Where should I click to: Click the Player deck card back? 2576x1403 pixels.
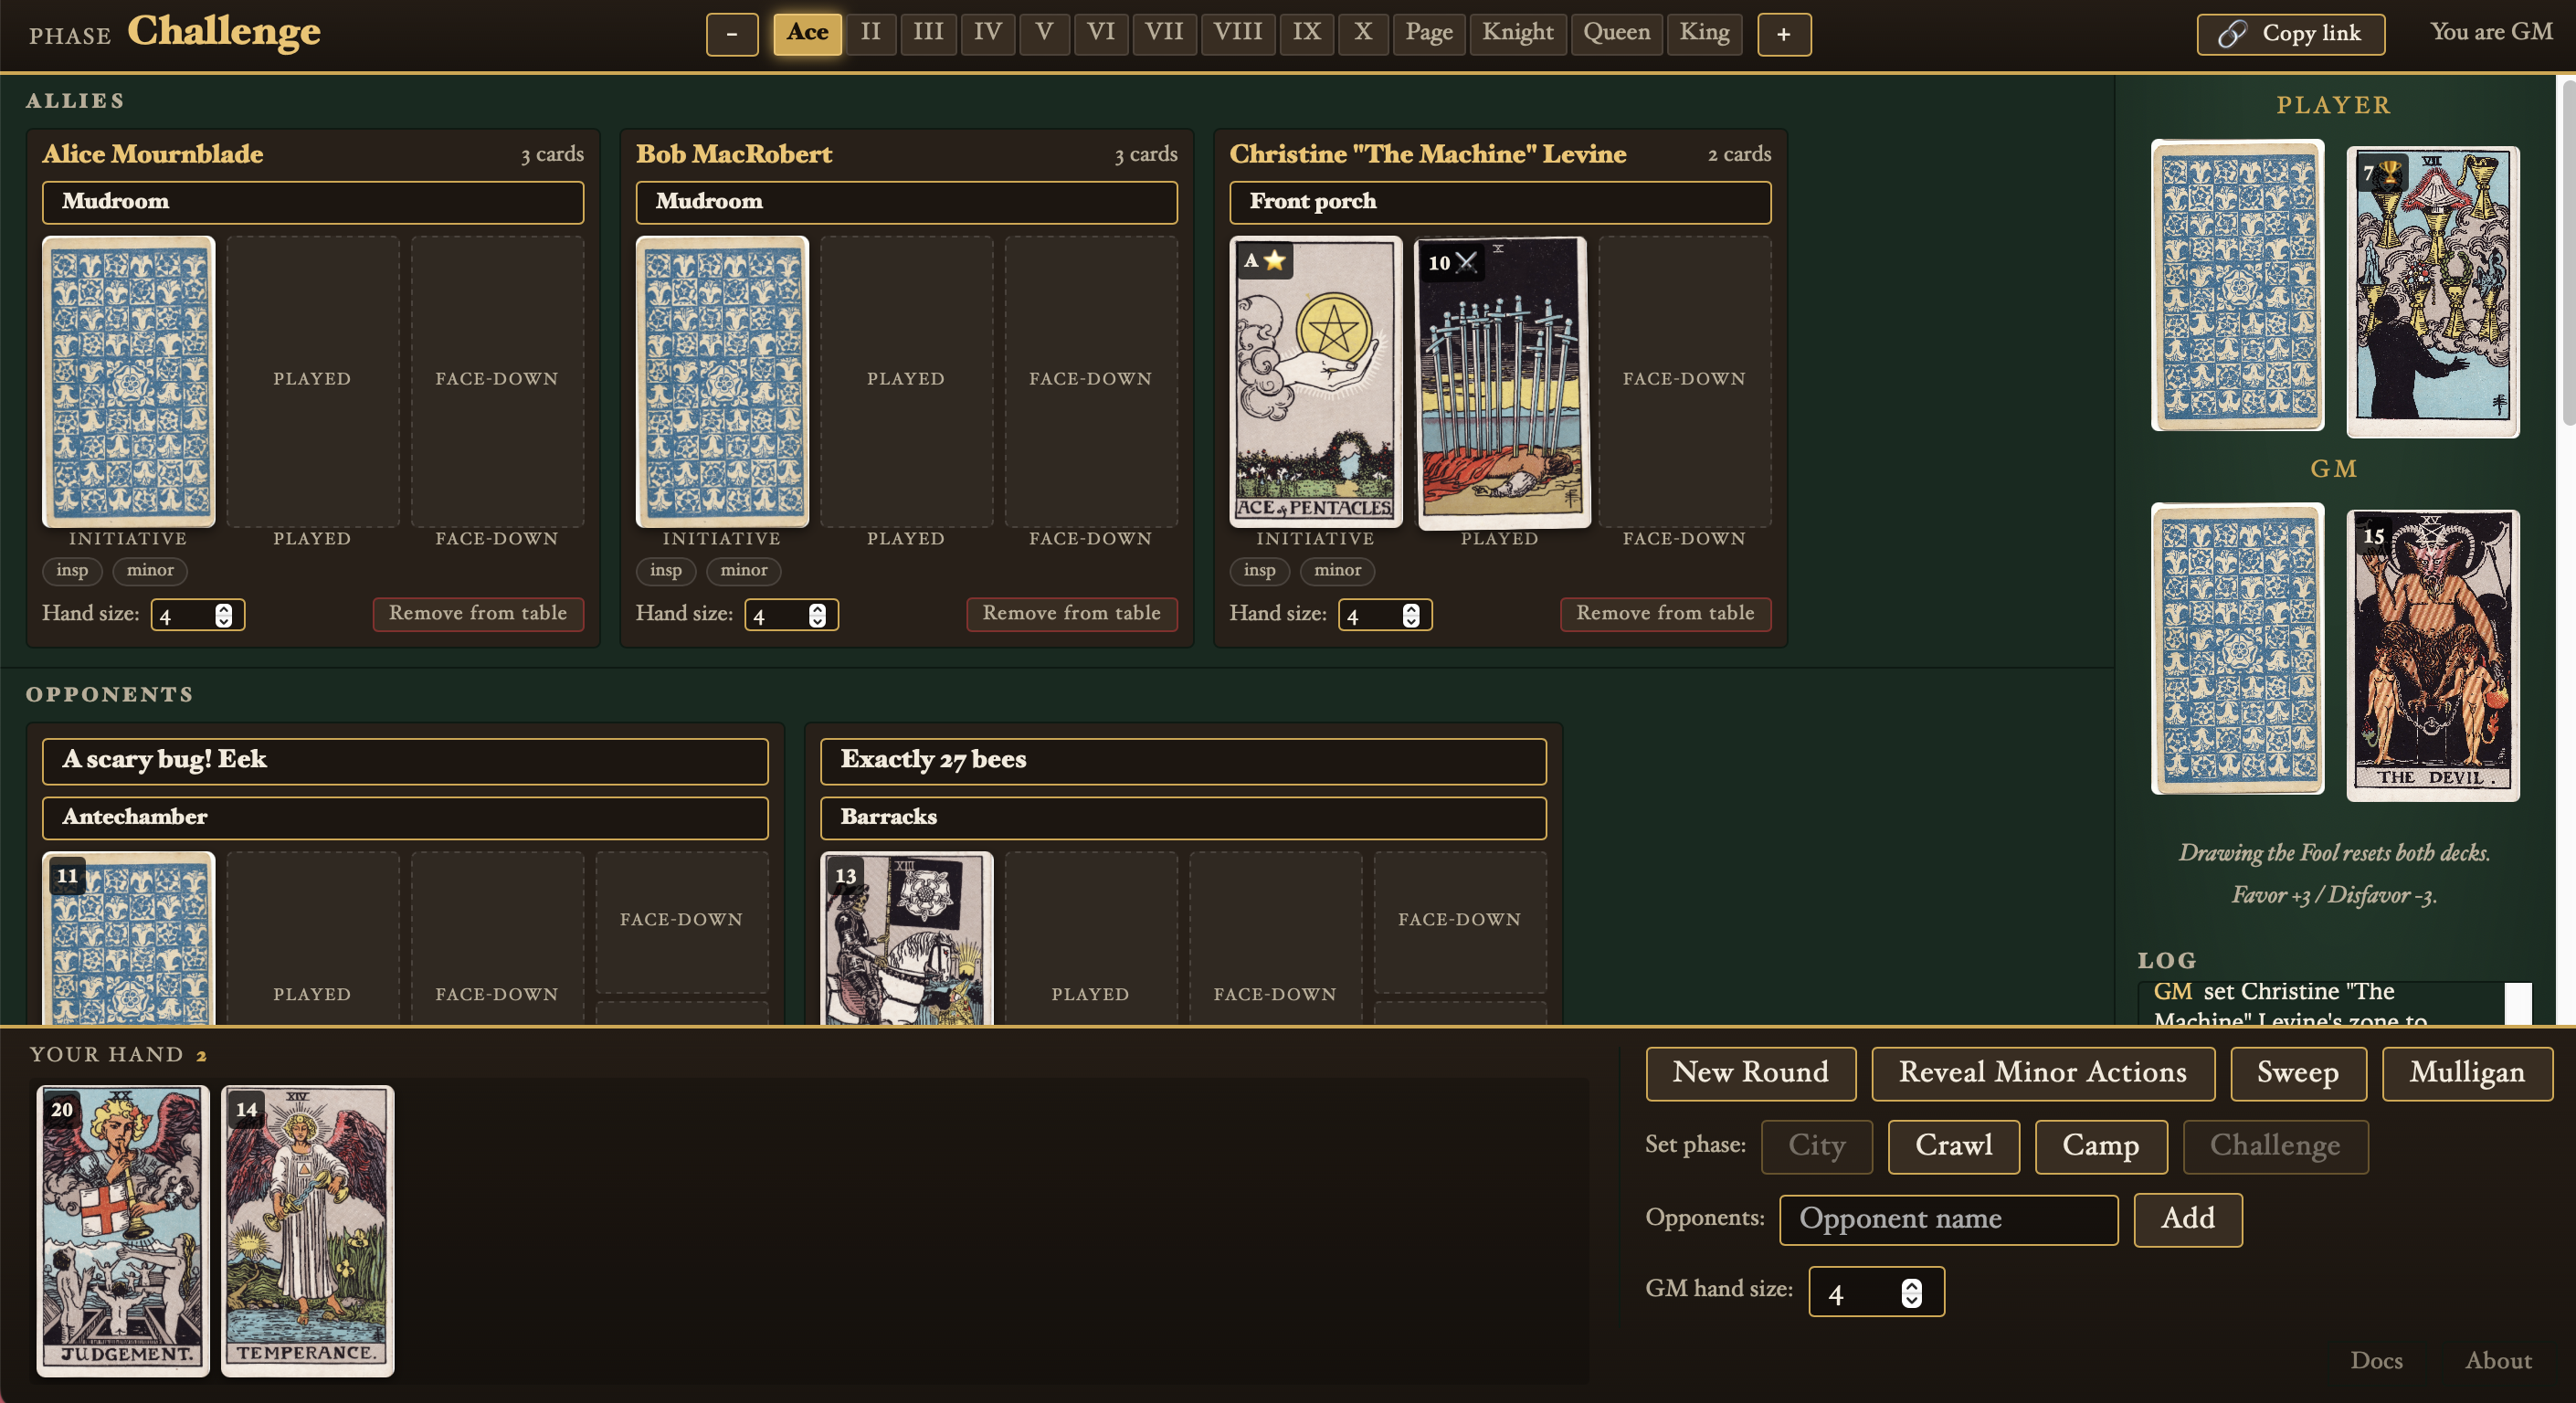click(x=2237, y=285)
